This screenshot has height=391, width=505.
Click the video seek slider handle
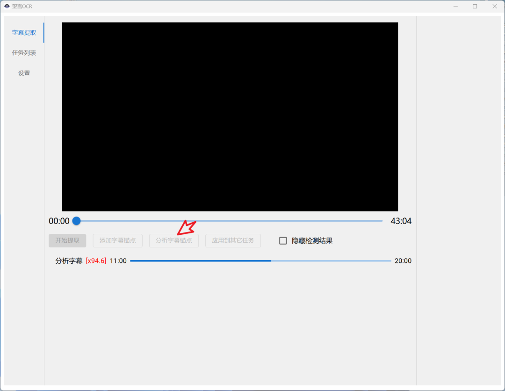coord(76,221)
